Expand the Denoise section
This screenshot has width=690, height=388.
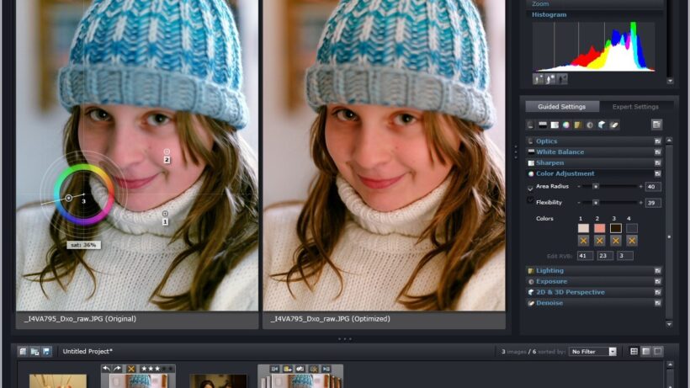593,303
